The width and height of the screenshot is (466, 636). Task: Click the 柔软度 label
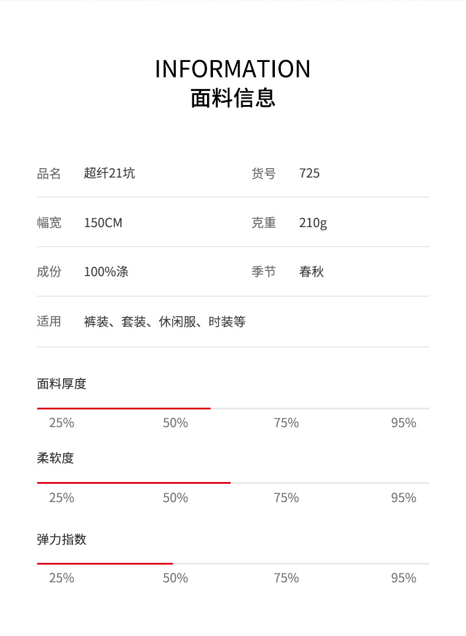55,458
